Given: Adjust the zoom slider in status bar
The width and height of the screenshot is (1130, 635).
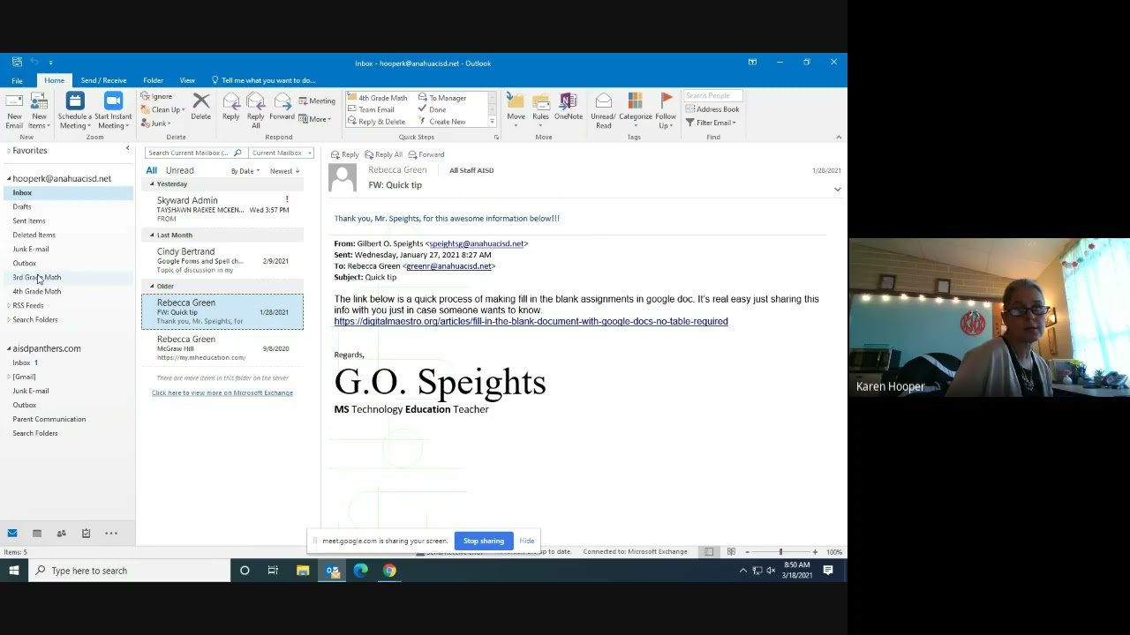Looking at the screenshot, I should pyautogui.click(x=780, y=552).
